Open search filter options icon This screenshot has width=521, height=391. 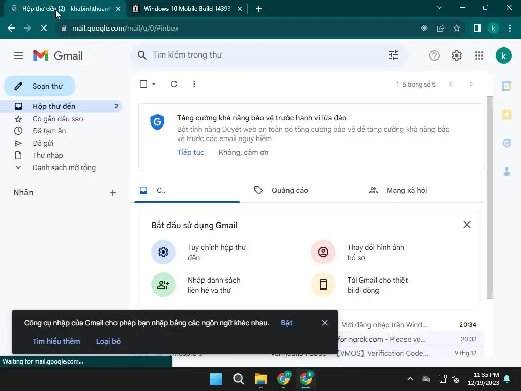pyautogui.click(x=394, y=55)
